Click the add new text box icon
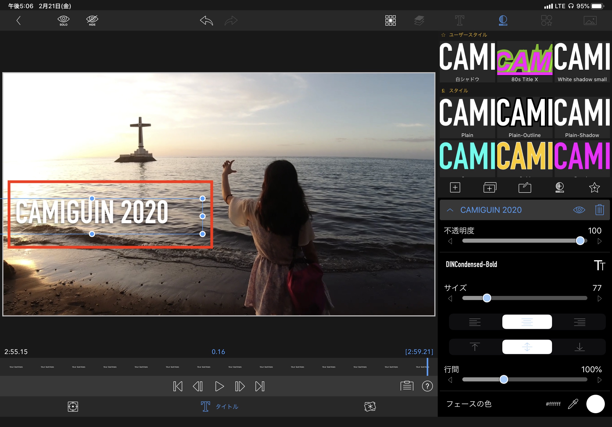The width and height of the screenshot is (612, 427). tap(455, 187)
